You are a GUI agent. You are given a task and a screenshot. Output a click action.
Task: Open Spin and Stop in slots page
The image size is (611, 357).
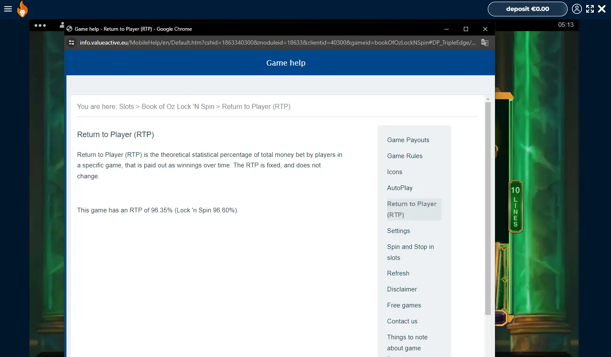[410, 252]
